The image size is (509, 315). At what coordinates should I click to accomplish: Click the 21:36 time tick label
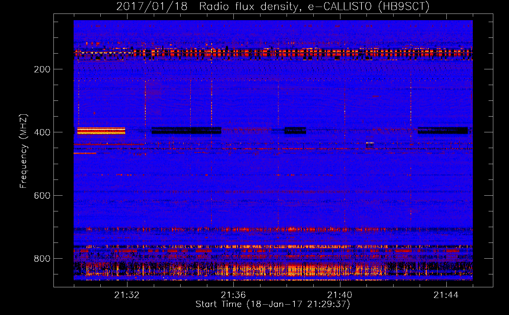pyautogui.click(x=233, y=295)
